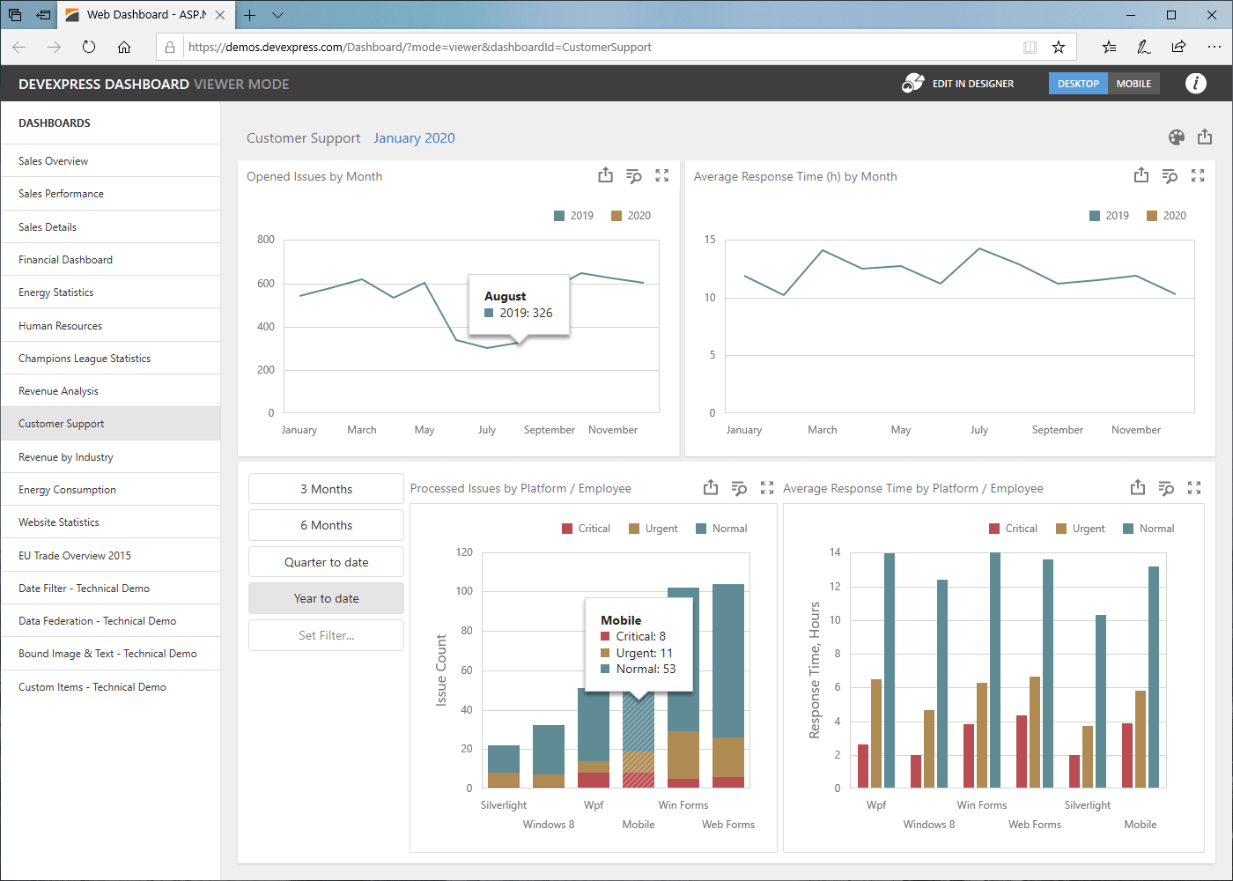
Task: Maximize the Processed Issues by Platform chart
Action: 766,487
